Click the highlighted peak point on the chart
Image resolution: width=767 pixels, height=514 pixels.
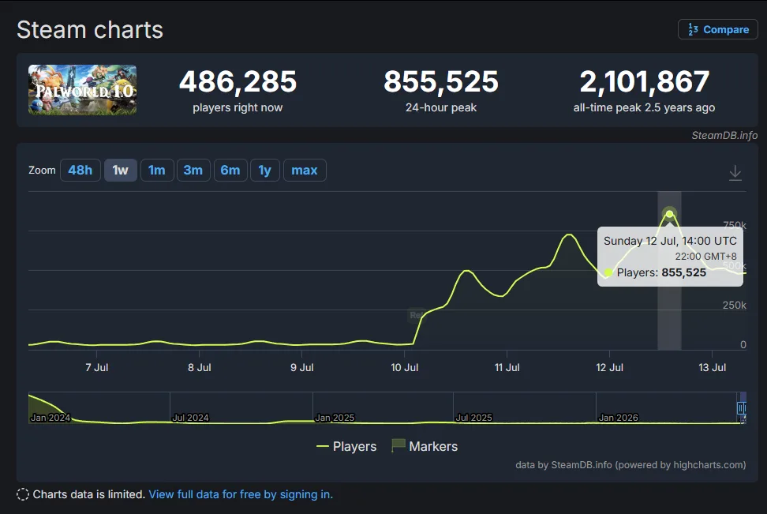[669, 214]
